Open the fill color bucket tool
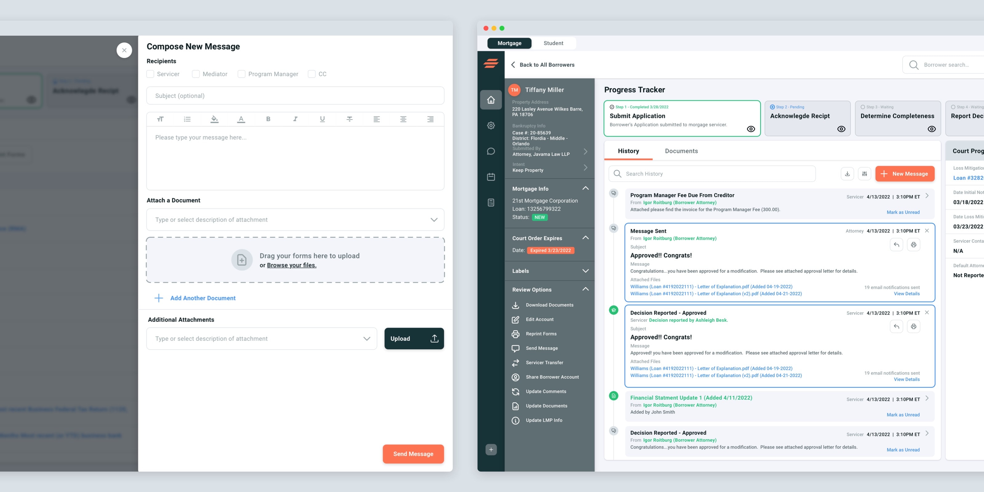 click(214, 119)
